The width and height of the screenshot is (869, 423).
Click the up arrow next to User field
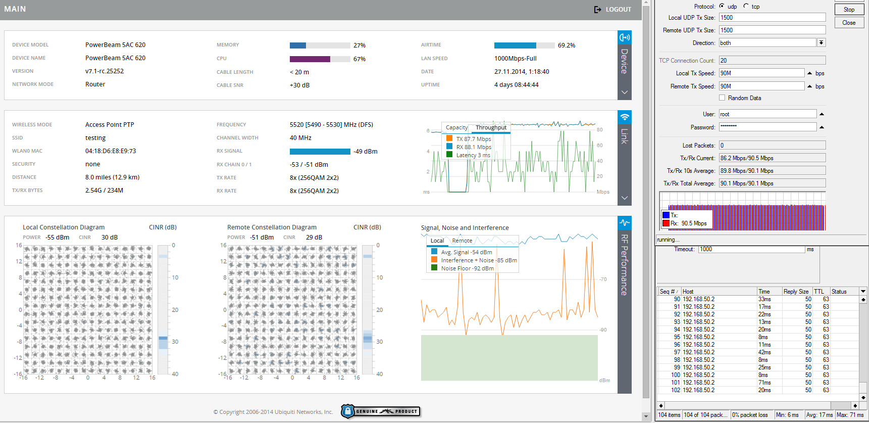click(822, 114)
